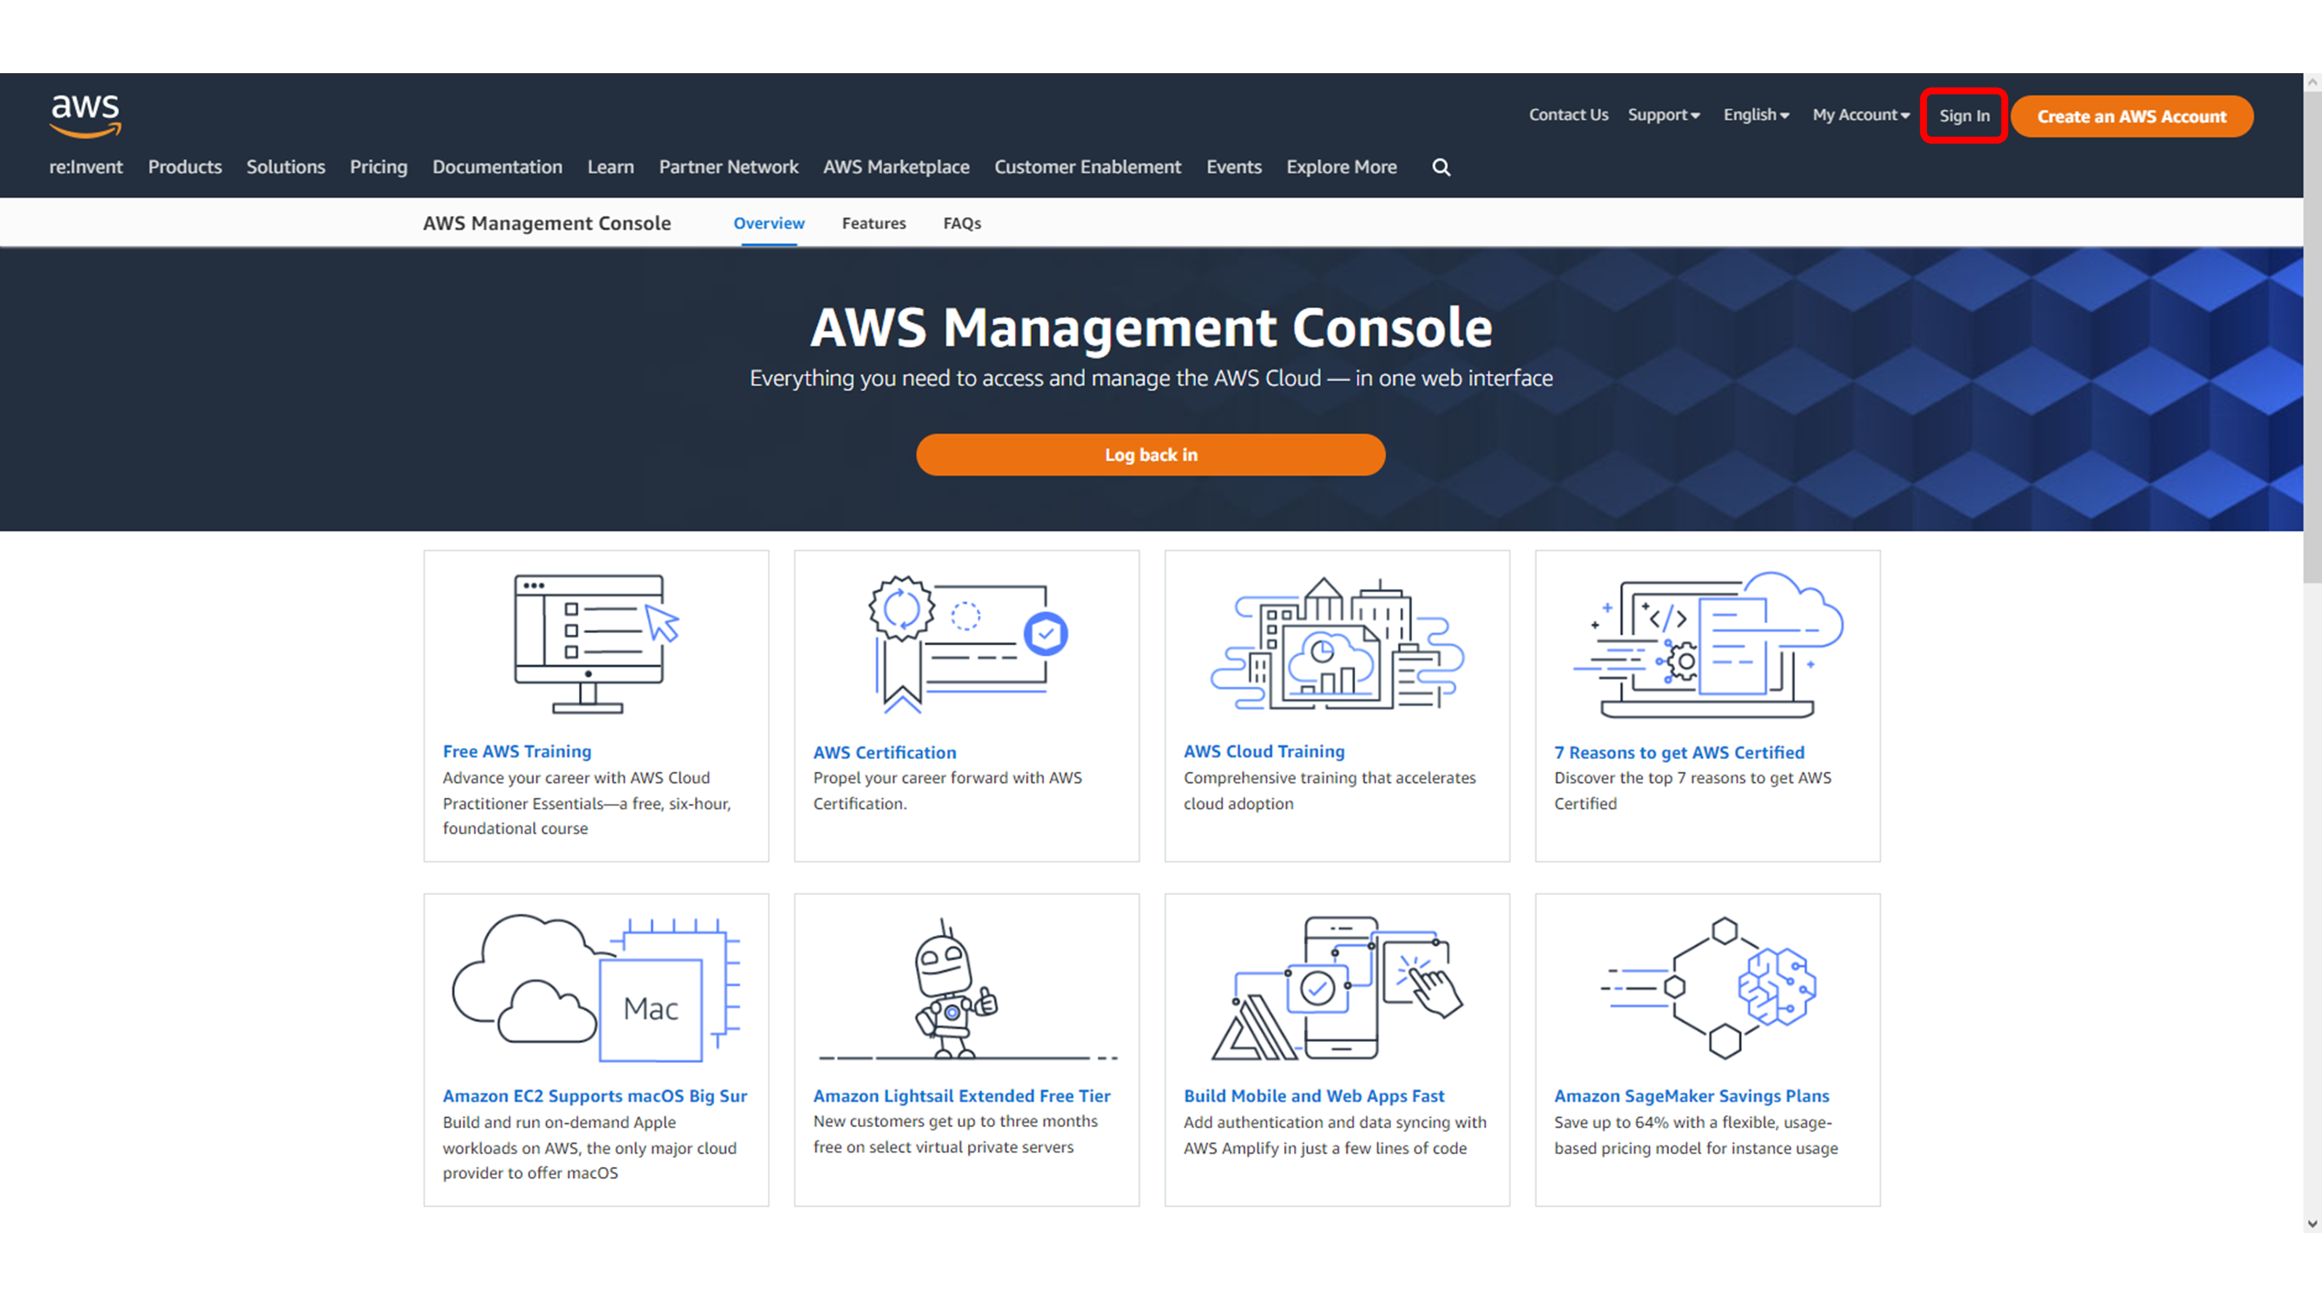Open the Explore More menu
This screenshot has height=1306, width=2322.
[x=1342, y=168]
